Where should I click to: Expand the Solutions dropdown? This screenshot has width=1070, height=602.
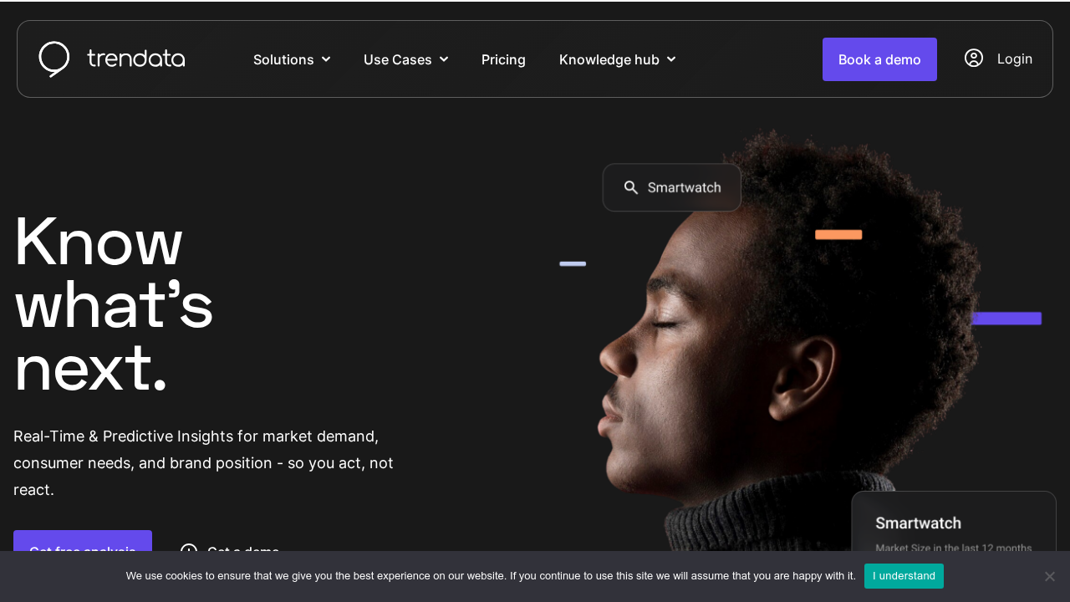(x=284, y=59)
